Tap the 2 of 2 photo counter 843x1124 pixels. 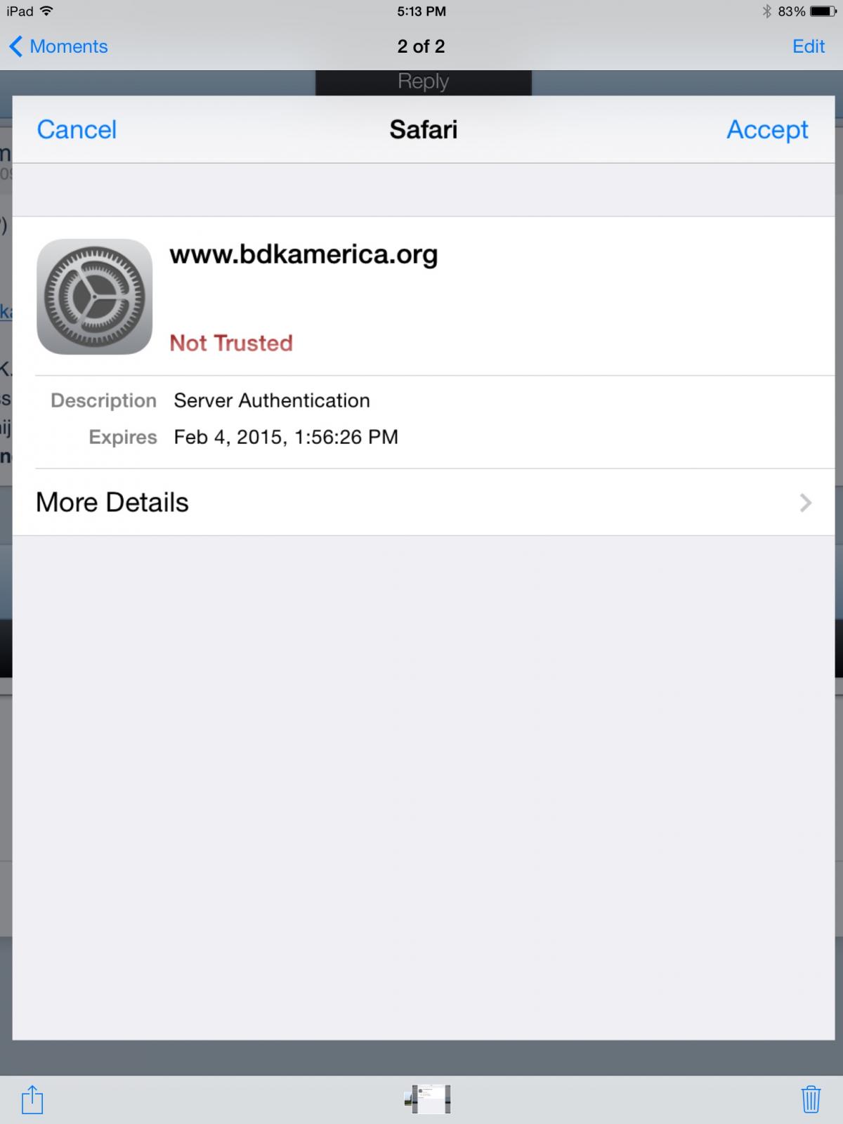click(421, 46)
